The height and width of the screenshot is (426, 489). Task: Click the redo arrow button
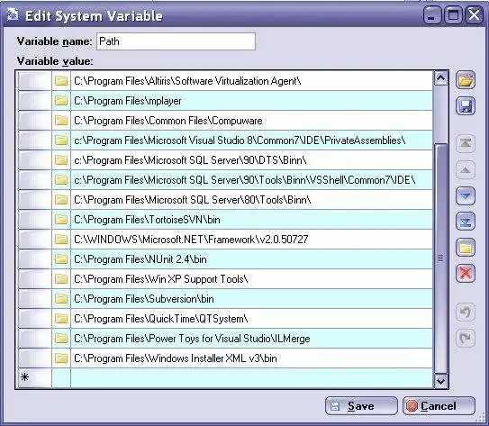pyautogui.click(x=466, y=338)
